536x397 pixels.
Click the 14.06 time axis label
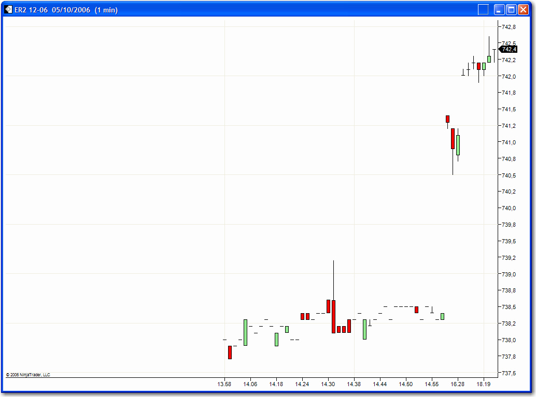pyautogui.click(x=250, y=385)
